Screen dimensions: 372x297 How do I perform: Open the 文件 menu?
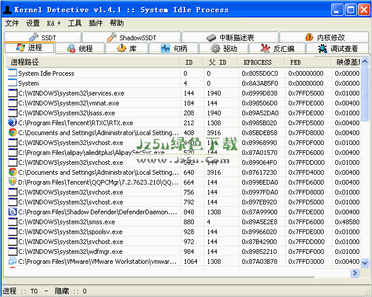click(x=12, y=23)
